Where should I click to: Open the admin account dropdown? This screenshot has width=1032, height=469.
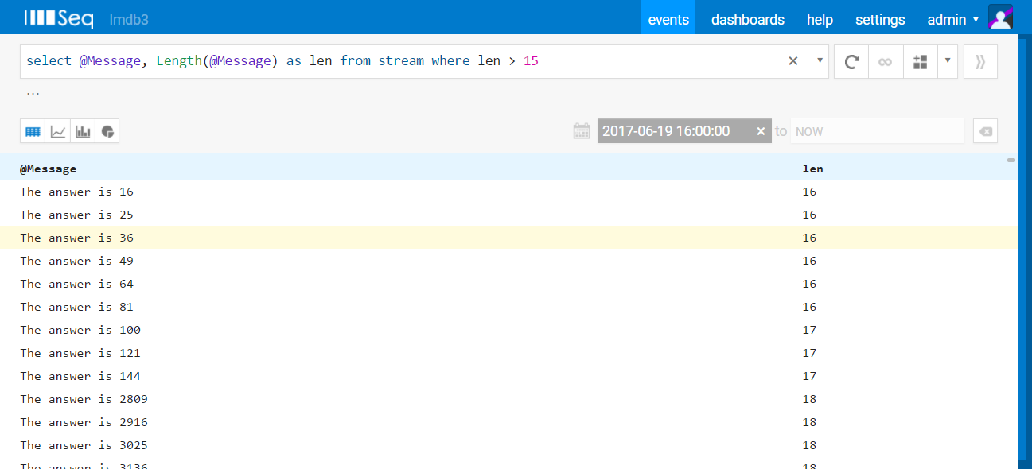[952, 19]
